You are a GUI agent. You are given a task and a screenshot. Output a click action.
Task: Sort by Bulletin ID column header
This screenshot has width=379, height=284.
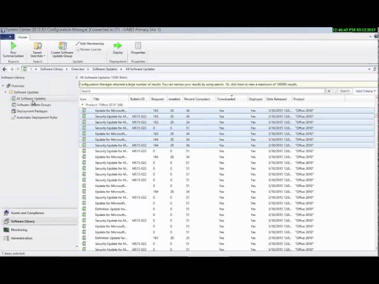point(139,99)
